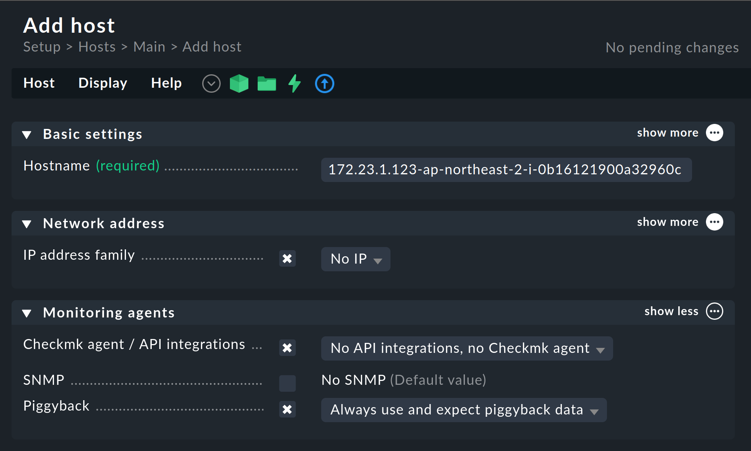Open the suggestions chevron toggle in toolbar
The width and height of the screenshot is (751, 451).
(x=211, y=83)
